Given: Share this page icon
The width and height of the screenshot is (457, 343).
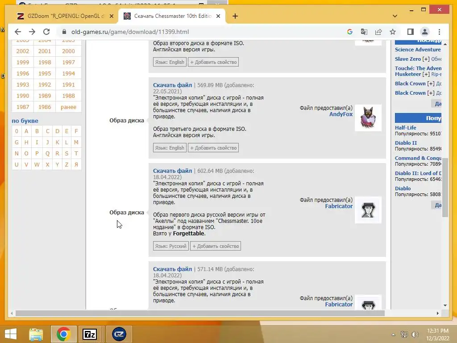Looking at the screenshot, I should (x=378, y=32).
